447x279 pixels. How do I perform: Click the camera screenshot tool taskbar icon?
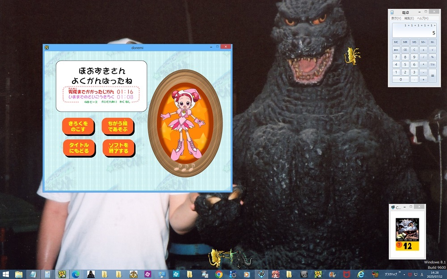point(304,275)
